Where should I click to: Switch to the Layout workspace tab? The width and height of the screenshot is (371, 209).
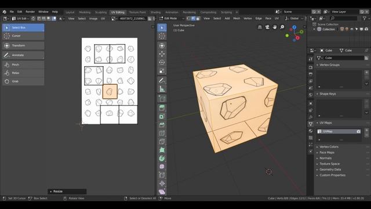[x=70, y=12]
